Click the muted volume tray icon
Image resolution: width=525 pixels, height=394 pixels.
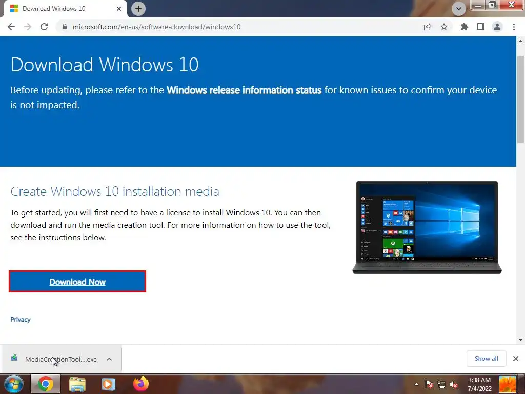pyautogui.click(x=454, y=384)
